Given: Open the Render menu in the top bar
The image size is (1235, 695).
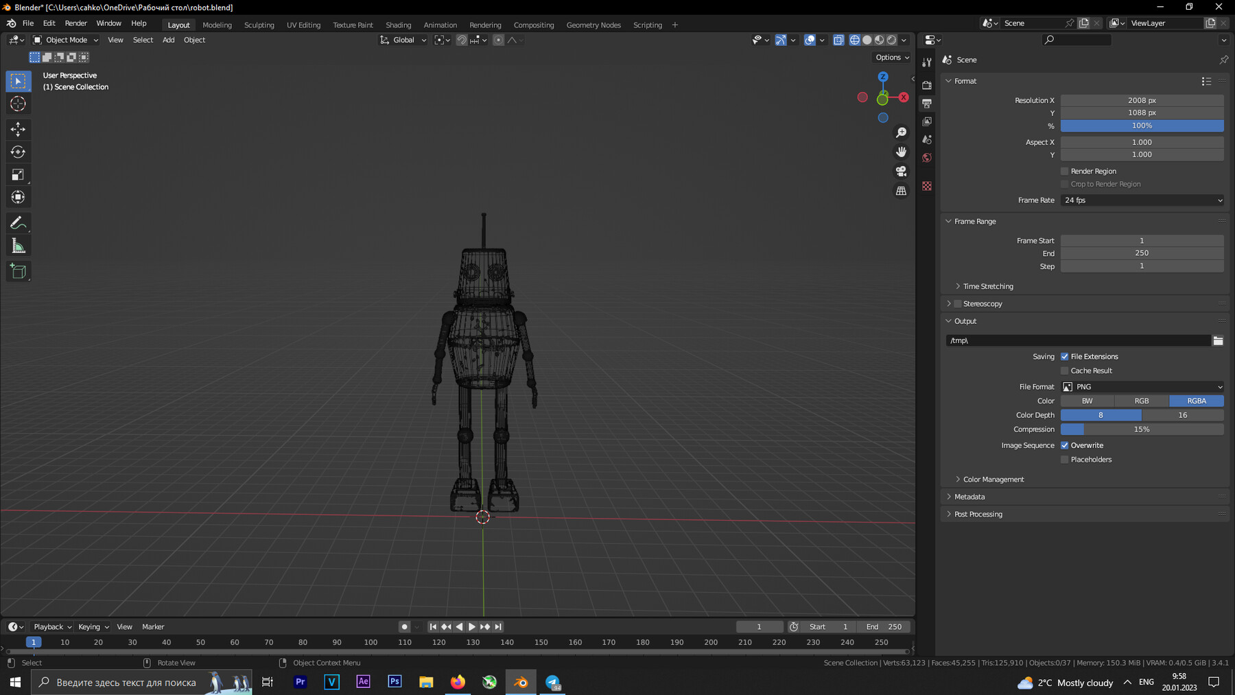Looking at the screenshot, I should tap(75, 23).
